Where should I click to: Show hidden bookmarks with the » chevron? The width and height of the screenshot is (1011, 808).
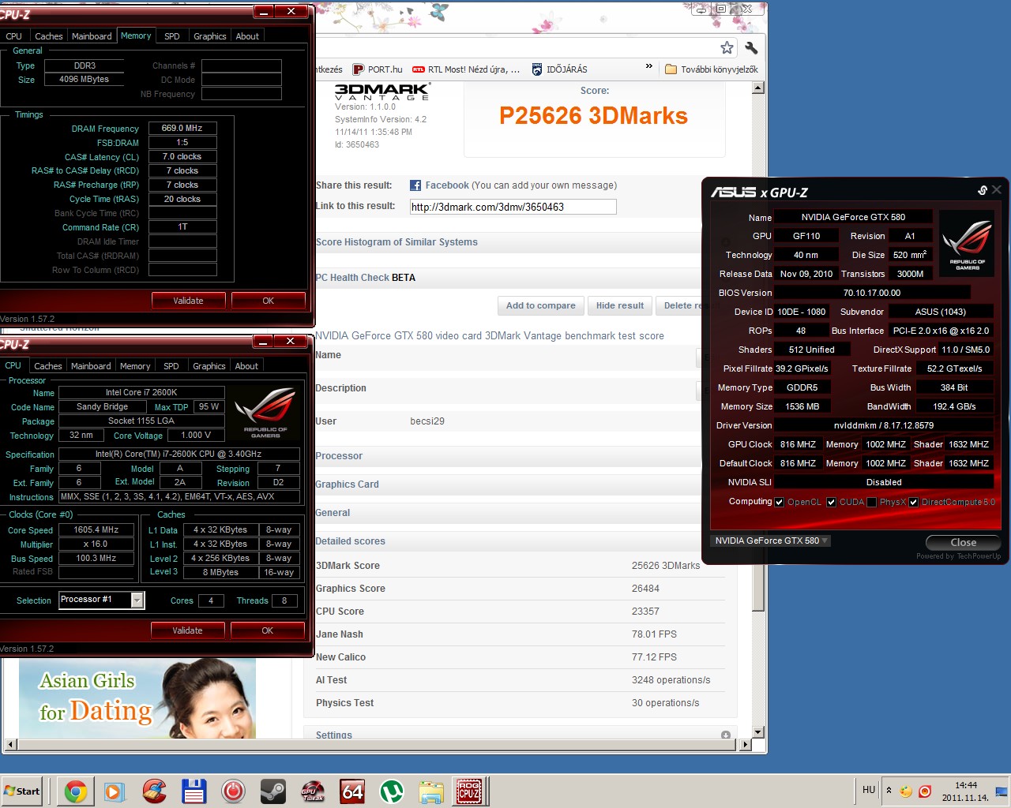point(649,66)
